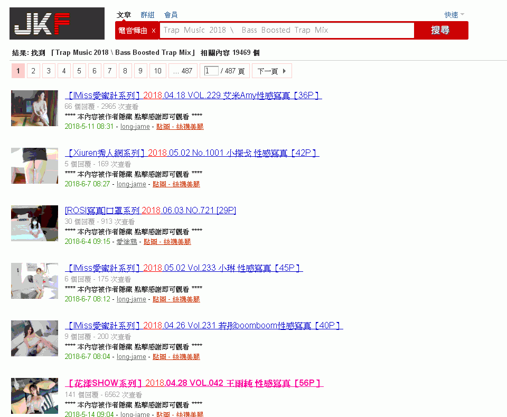Focus the Trap Music 2018 search field

tap(287, 31)
